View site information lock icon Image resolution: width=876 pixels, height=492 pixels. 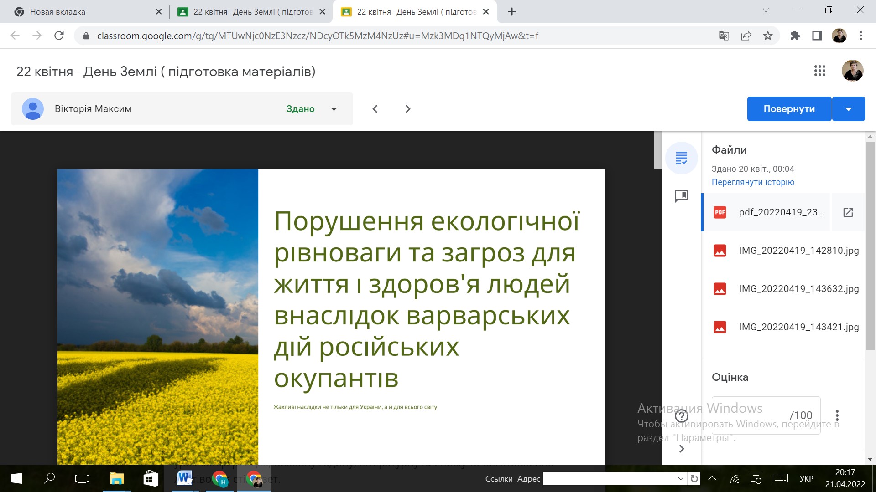(86, 36)
